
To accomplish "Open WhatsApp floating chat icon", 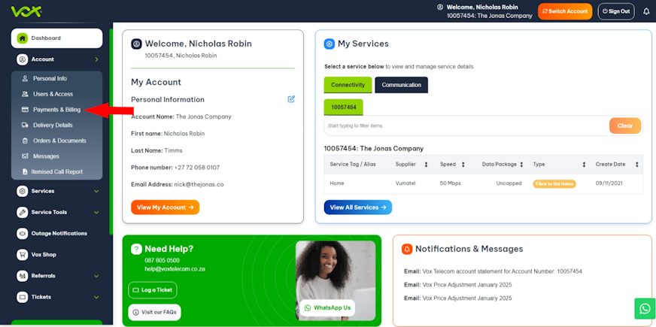I will tap(645, 308).
